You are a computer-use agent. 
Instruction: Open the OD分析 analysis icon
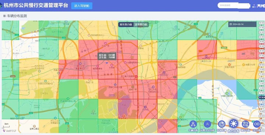[x=257, y=124]
